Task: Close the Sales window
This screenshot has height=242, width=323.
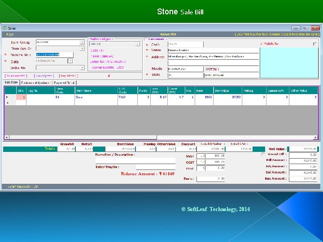Action: (315, 28)
